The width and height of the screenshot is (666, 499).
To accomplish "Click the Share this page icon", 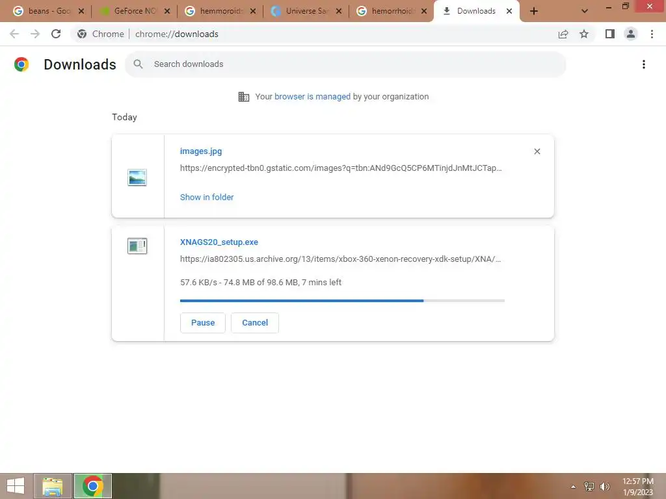I will click(x=563, y=34).
